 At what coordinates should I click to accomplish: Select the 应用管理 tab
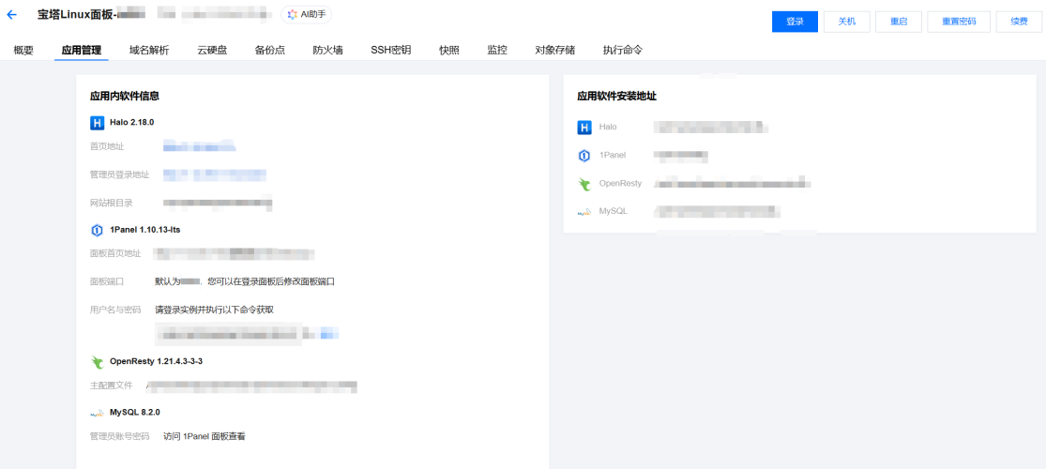(x=82, y=50)
